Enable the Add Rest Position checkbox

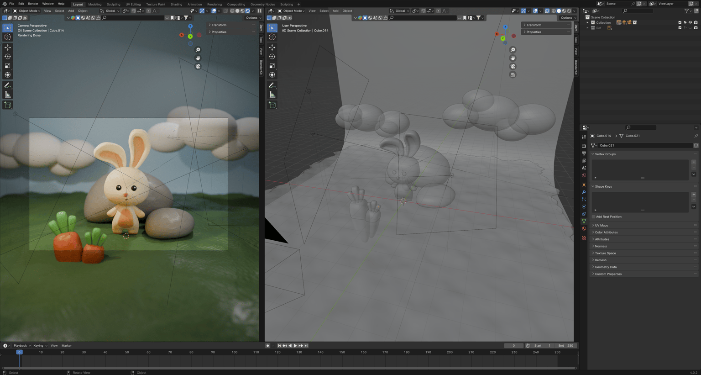tap(594, 217)
